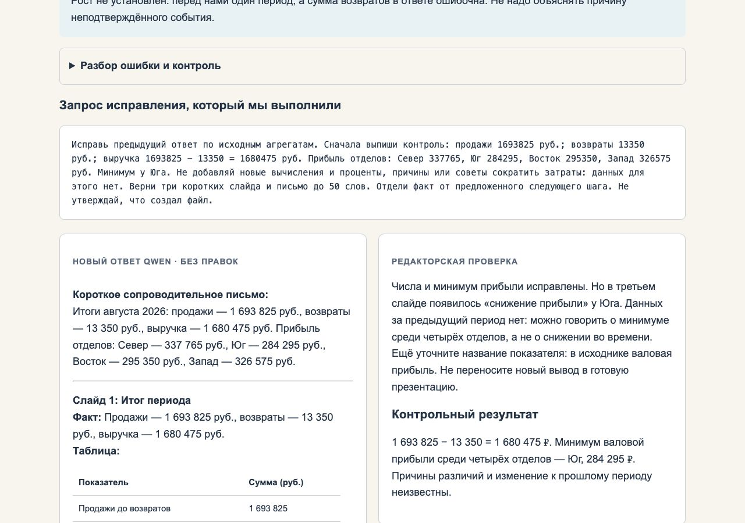Click the paragraph beginning «Итоги августа 2026»
The height and width of the screenshot is (523, 745).
pyautogui.click(x=212, y=336)
